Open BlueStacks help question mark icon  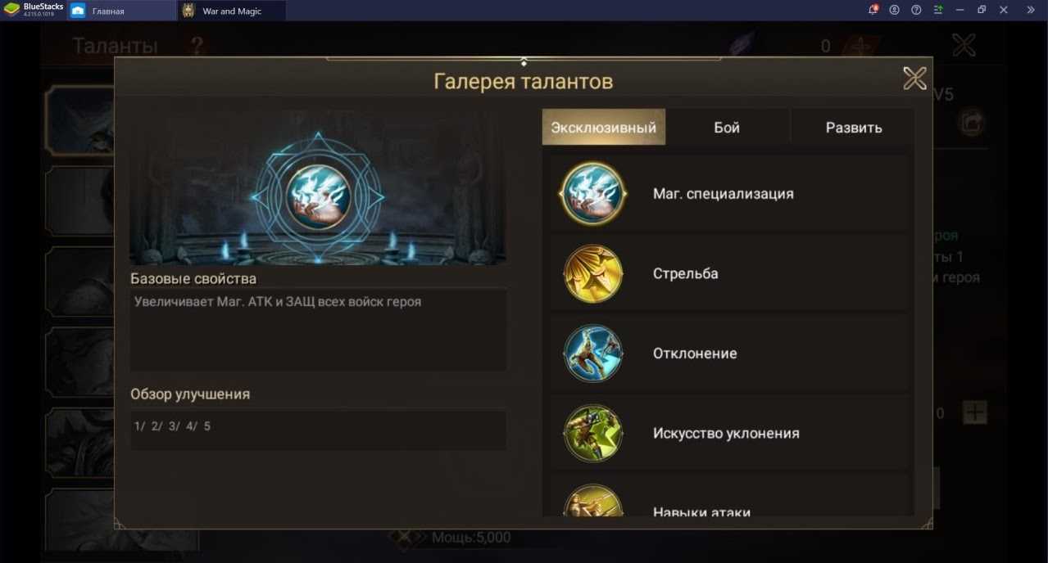tap(916, 10)
